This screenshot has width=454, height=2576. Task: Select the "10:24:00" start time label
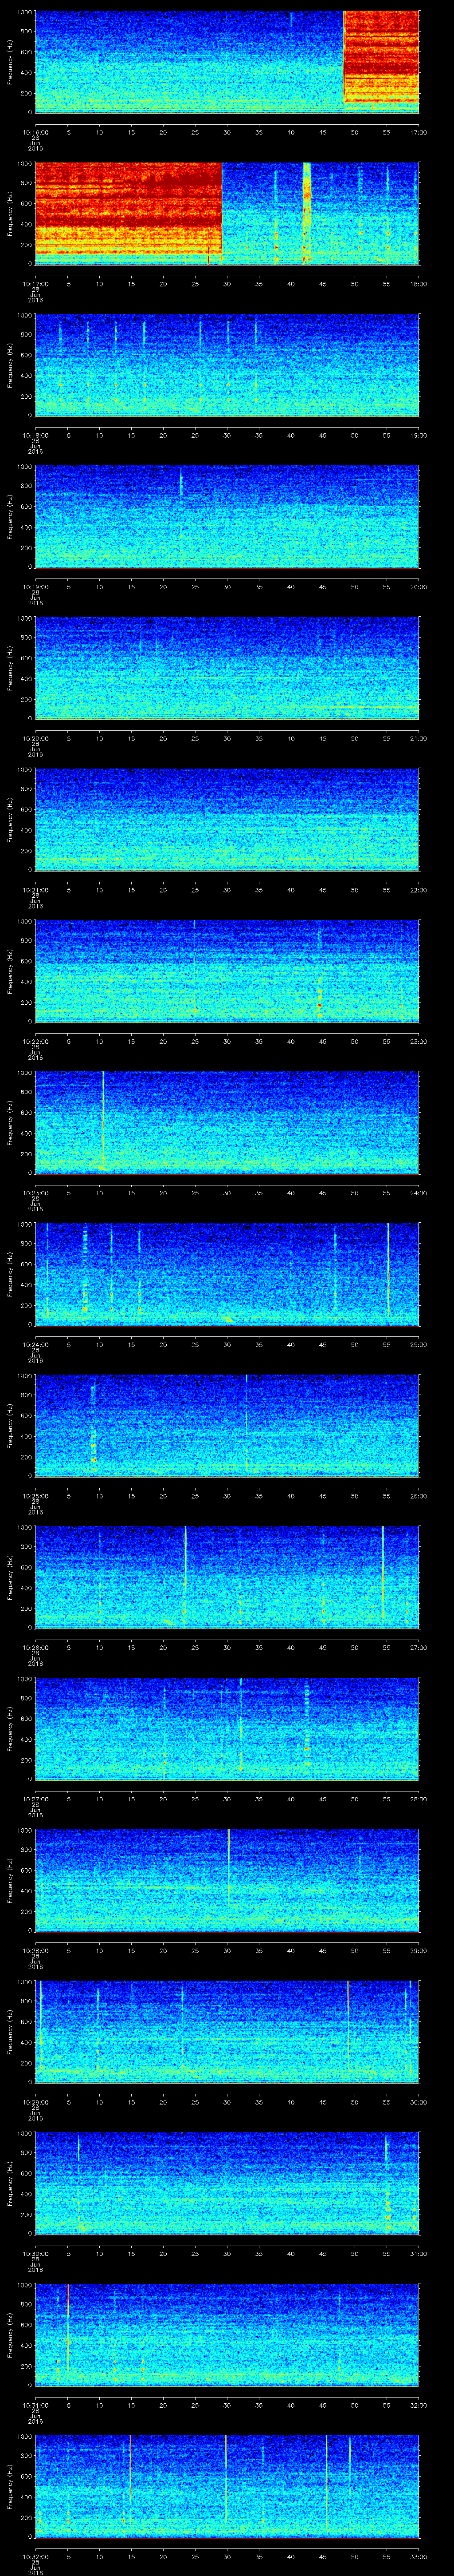35,1344
